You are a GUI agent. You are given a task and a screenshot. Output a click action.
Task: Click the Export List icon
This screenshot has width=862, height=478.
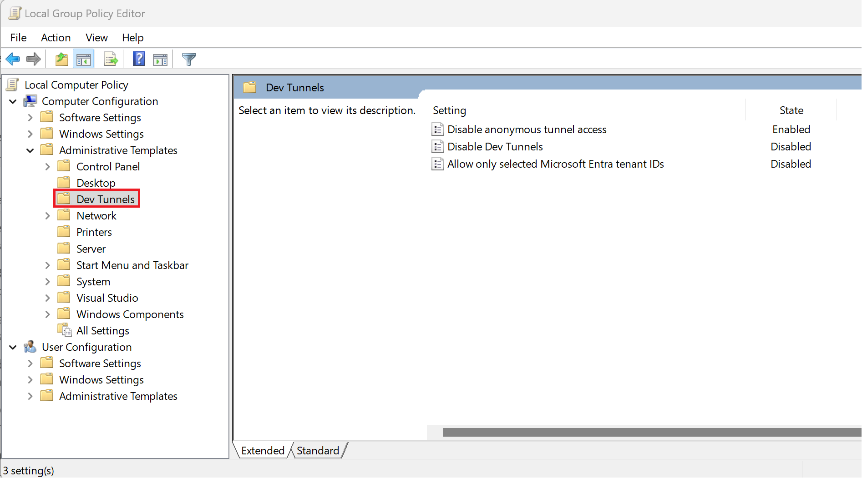[x=110, y=59]
